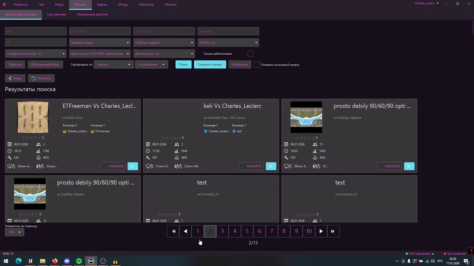Open Fields of Isis map thumbnail

[33, 117]
